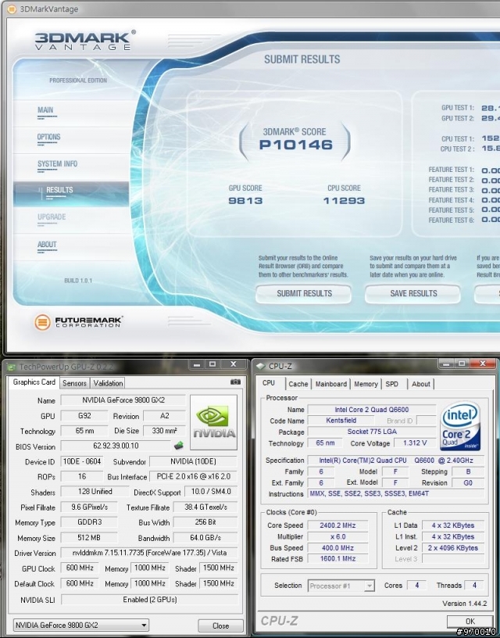Switch to the Memory tab in CPU-Z
The width and height of the screenshot is (500, 638).
click(366, 384)
